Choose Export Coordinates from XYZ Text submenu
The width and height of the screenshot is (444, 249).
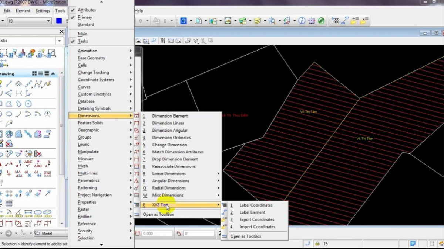point(257,219)
